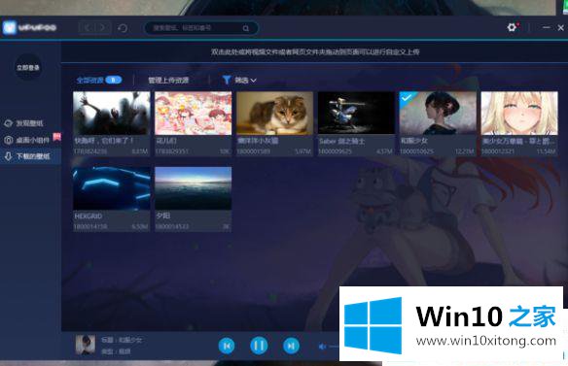Click the red badge on 桌面小组件

pos(56,137)
